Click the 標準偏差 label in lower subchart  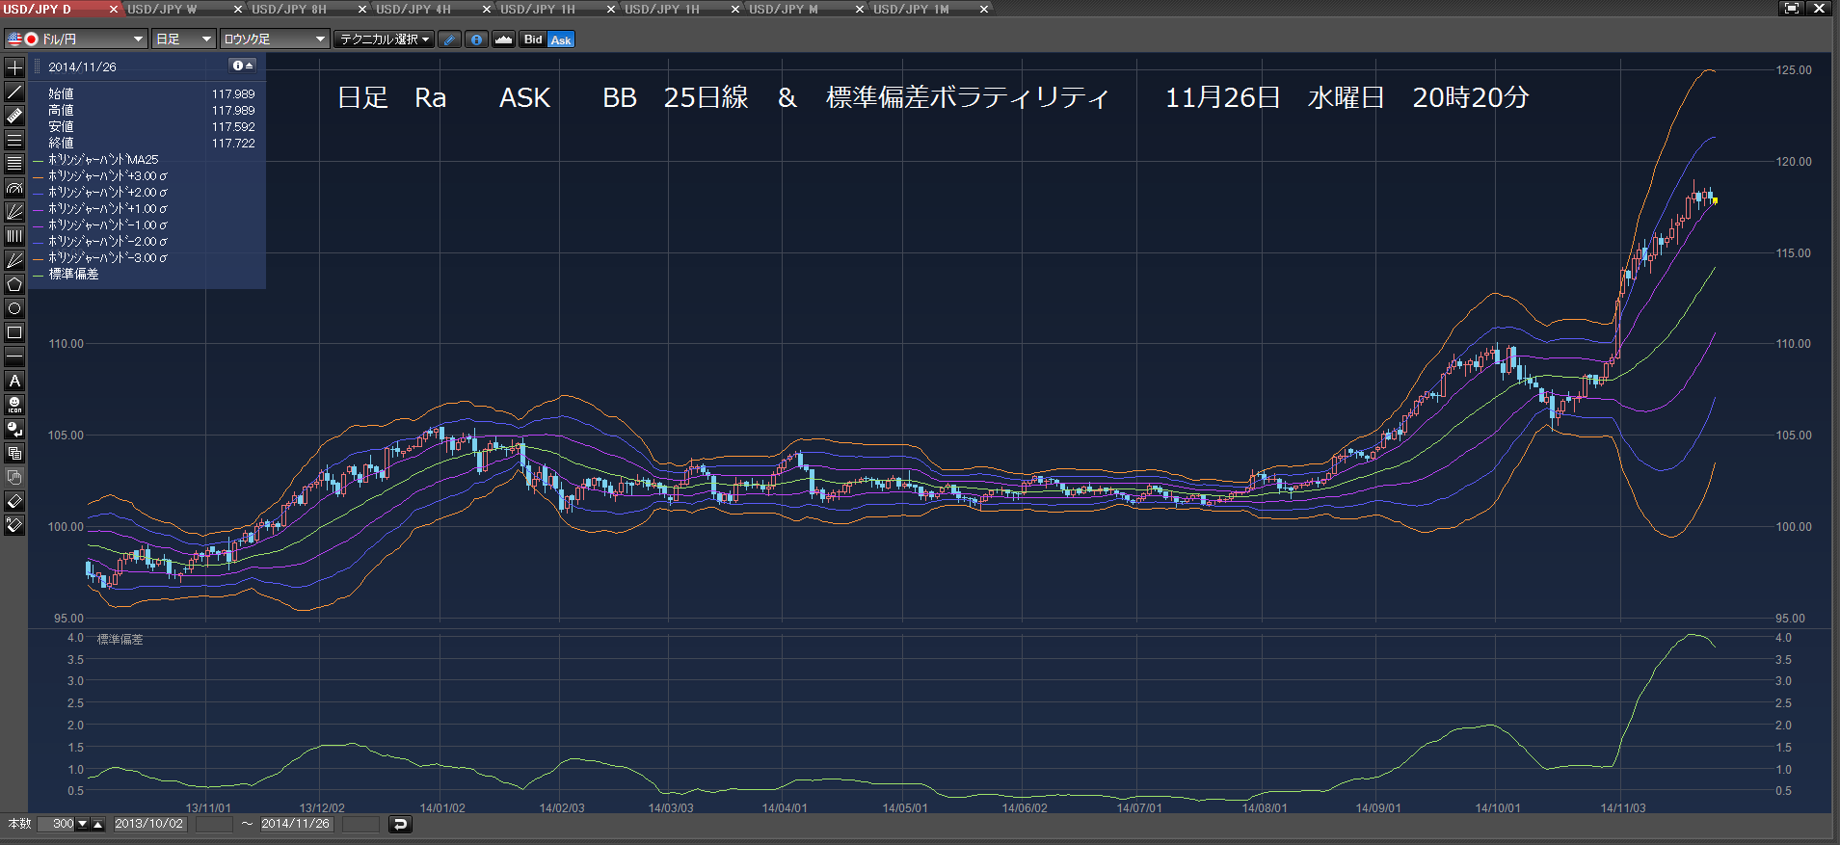pos(120,640)
